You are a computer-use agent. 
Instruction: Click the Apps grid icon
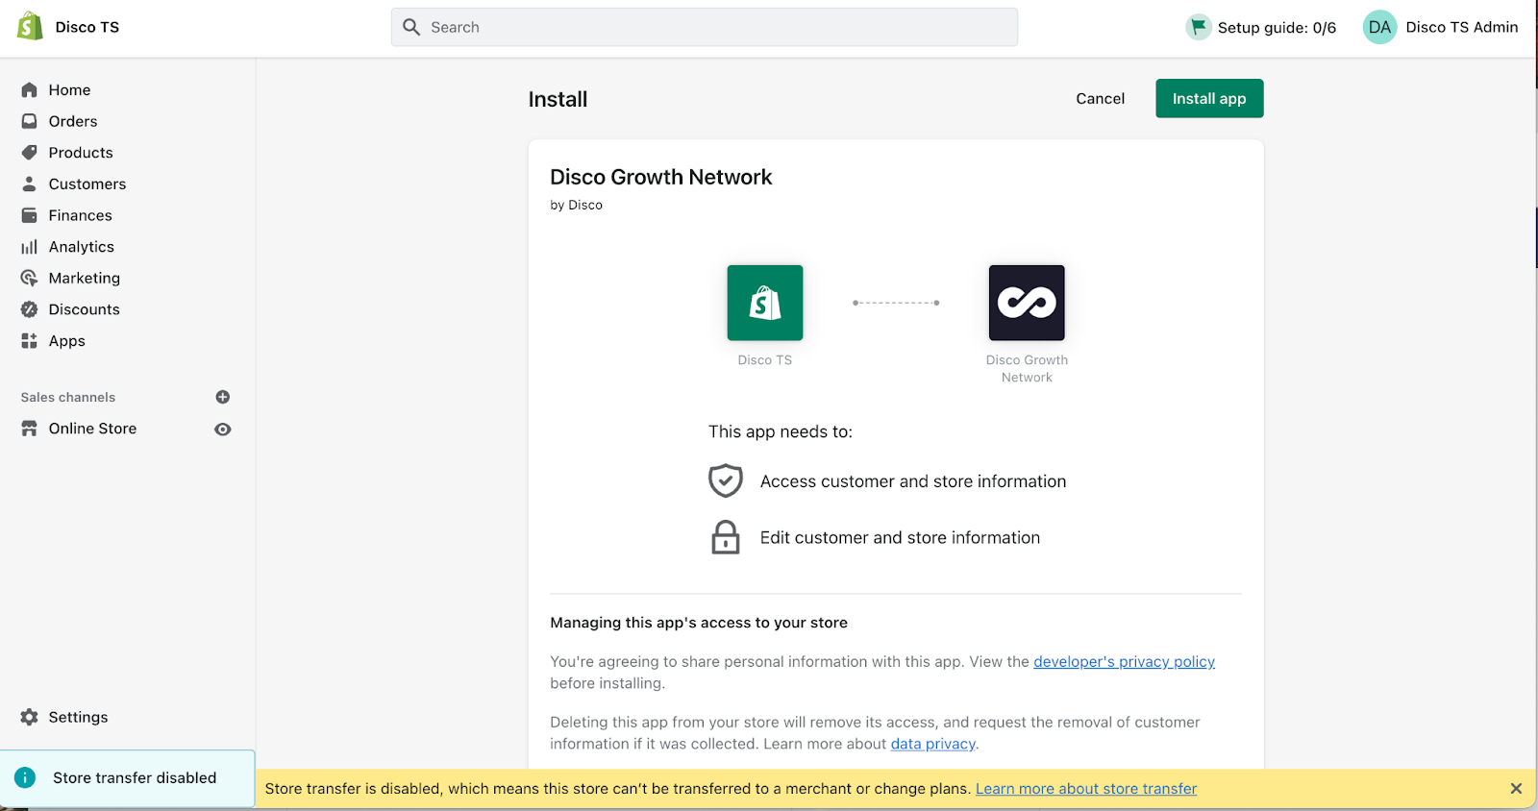(30, 341)
